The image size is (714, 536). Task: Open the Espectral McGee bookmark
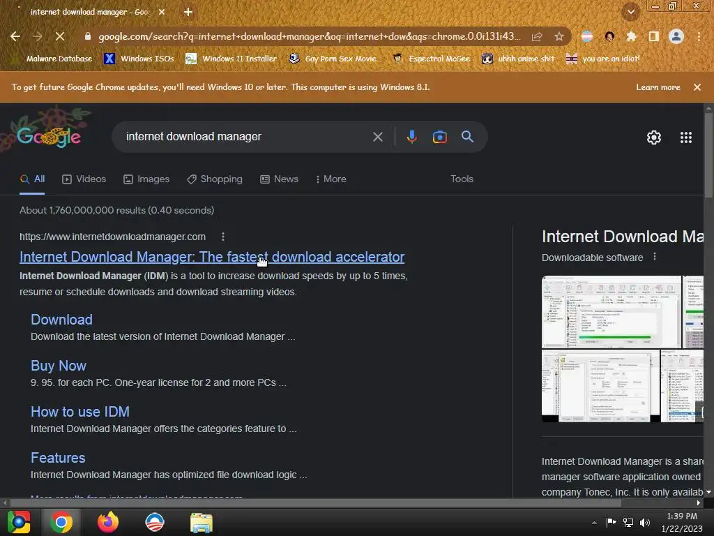(x=432, y=59)
